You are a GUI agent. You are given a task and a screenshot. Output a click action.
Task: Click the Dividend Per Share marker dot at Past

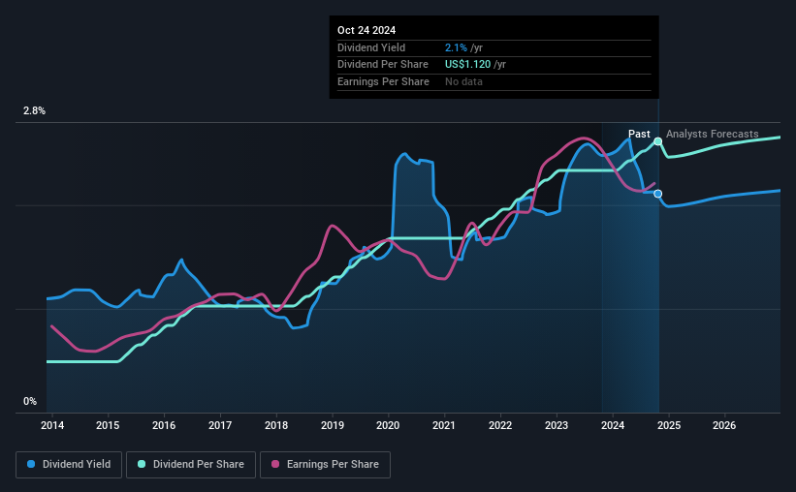click(x=658, y=141)
